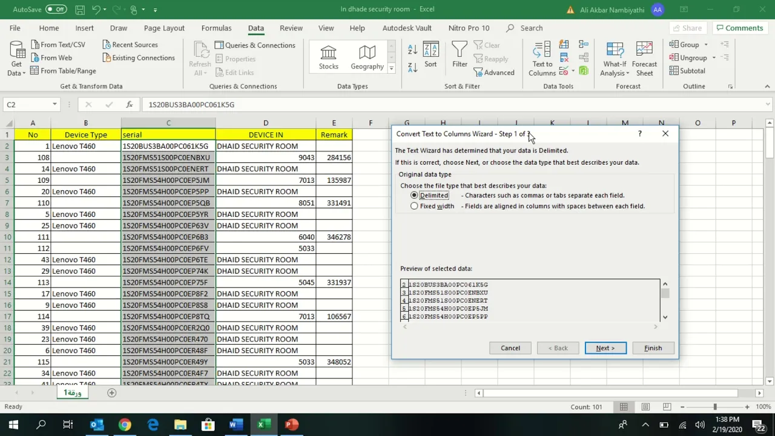
Task: Toggle the Filter funnel
Action: 460,54
